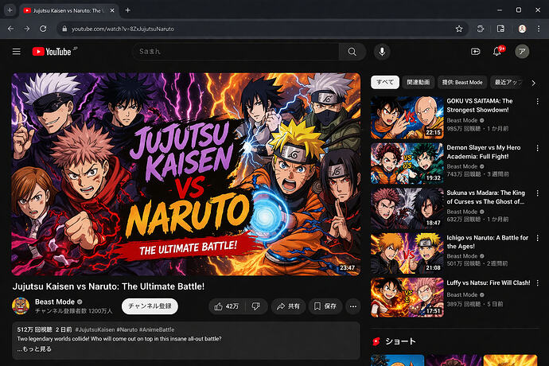
Task: Click into the YouTube search field
Action: click(x=236, y=52)
